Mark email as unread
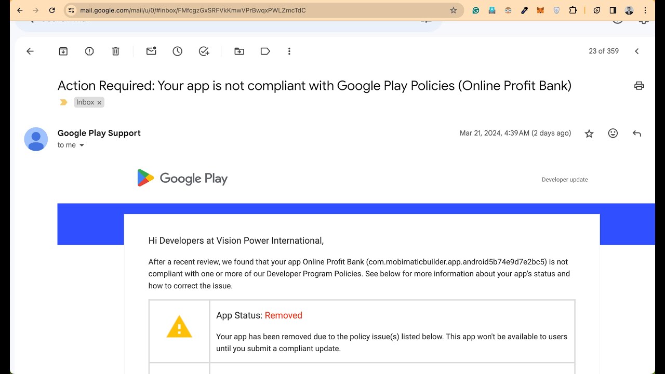 click(x=151, y=51)
